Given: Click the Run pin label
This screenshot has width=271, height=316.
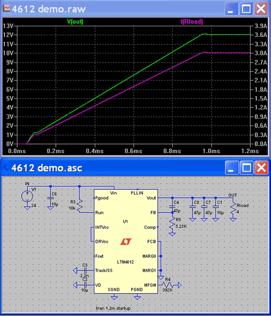Looking at the screenshot, I should 99,213.
